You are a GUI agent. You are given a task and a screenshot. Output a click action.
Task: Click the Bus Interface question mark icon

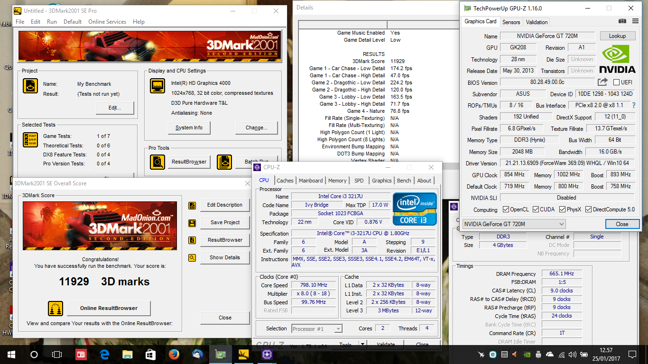(633, 105)
